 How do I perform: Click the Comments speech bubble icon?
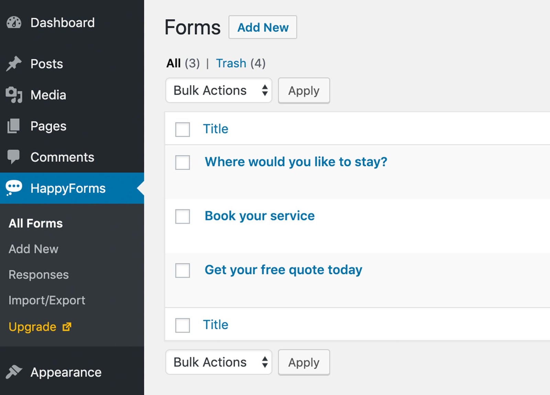(x=14, y=157)
